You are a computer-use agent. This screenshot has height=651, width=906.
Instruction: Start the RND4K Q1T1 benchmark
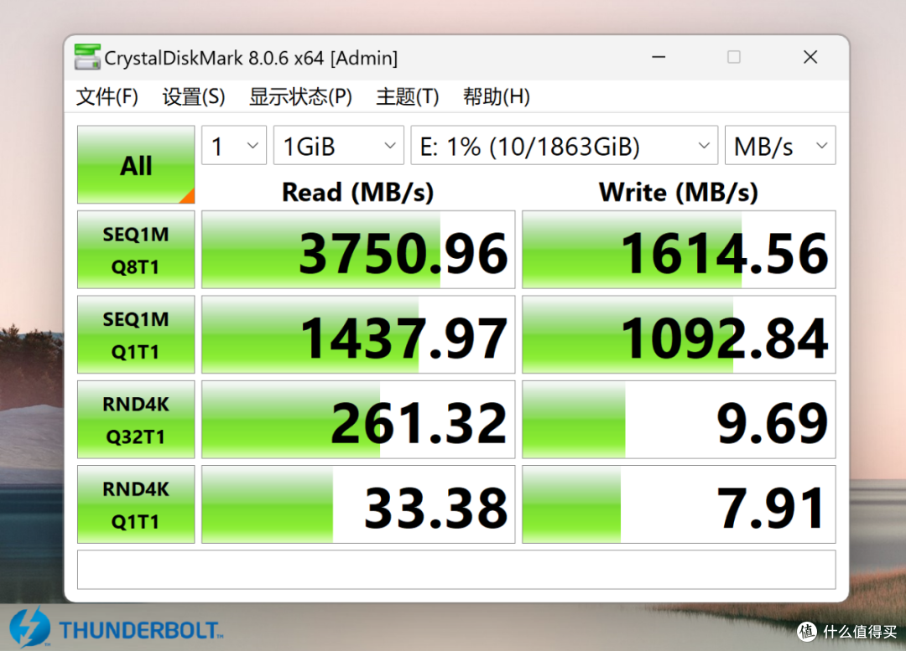pyautogui.click(x=136, y=504)
